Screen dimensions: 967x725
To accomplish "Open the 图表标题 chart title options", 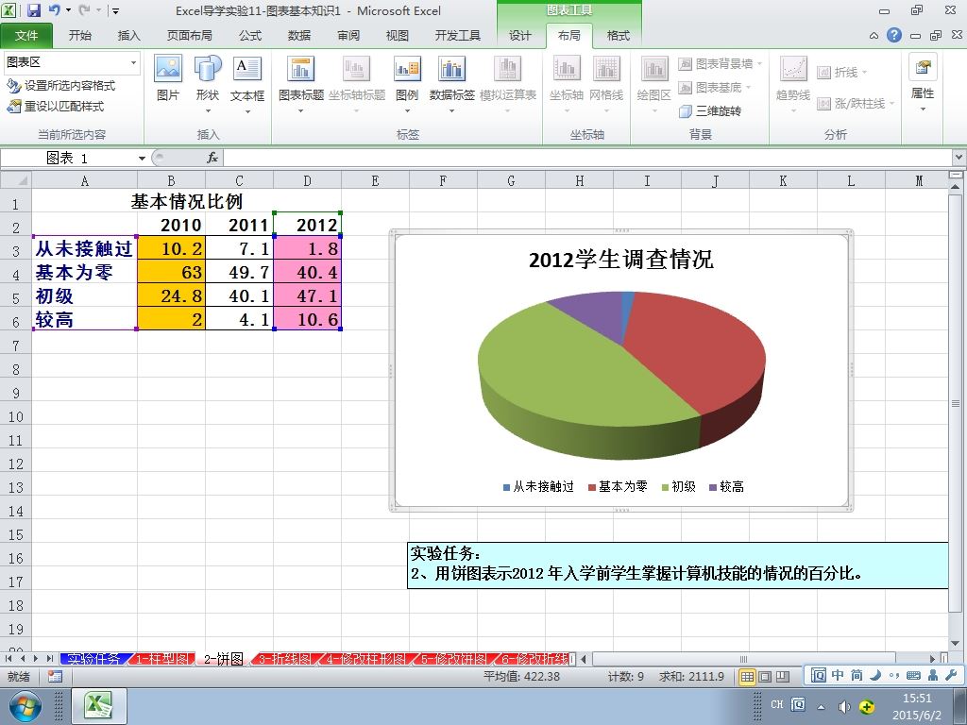I will coord(301,84).
